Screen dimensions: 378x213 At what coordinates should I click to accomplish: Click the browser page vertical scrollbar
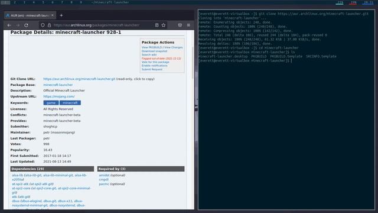tap(193, 63)
